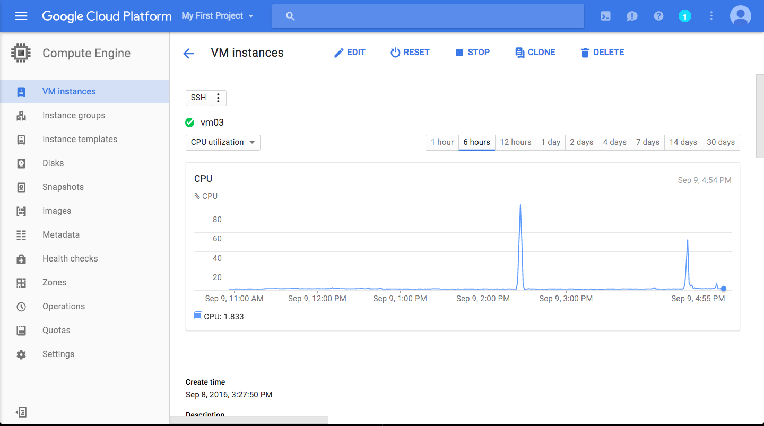
Task: Click the Instance templates sidebar icon
Action: coord(21,140)
